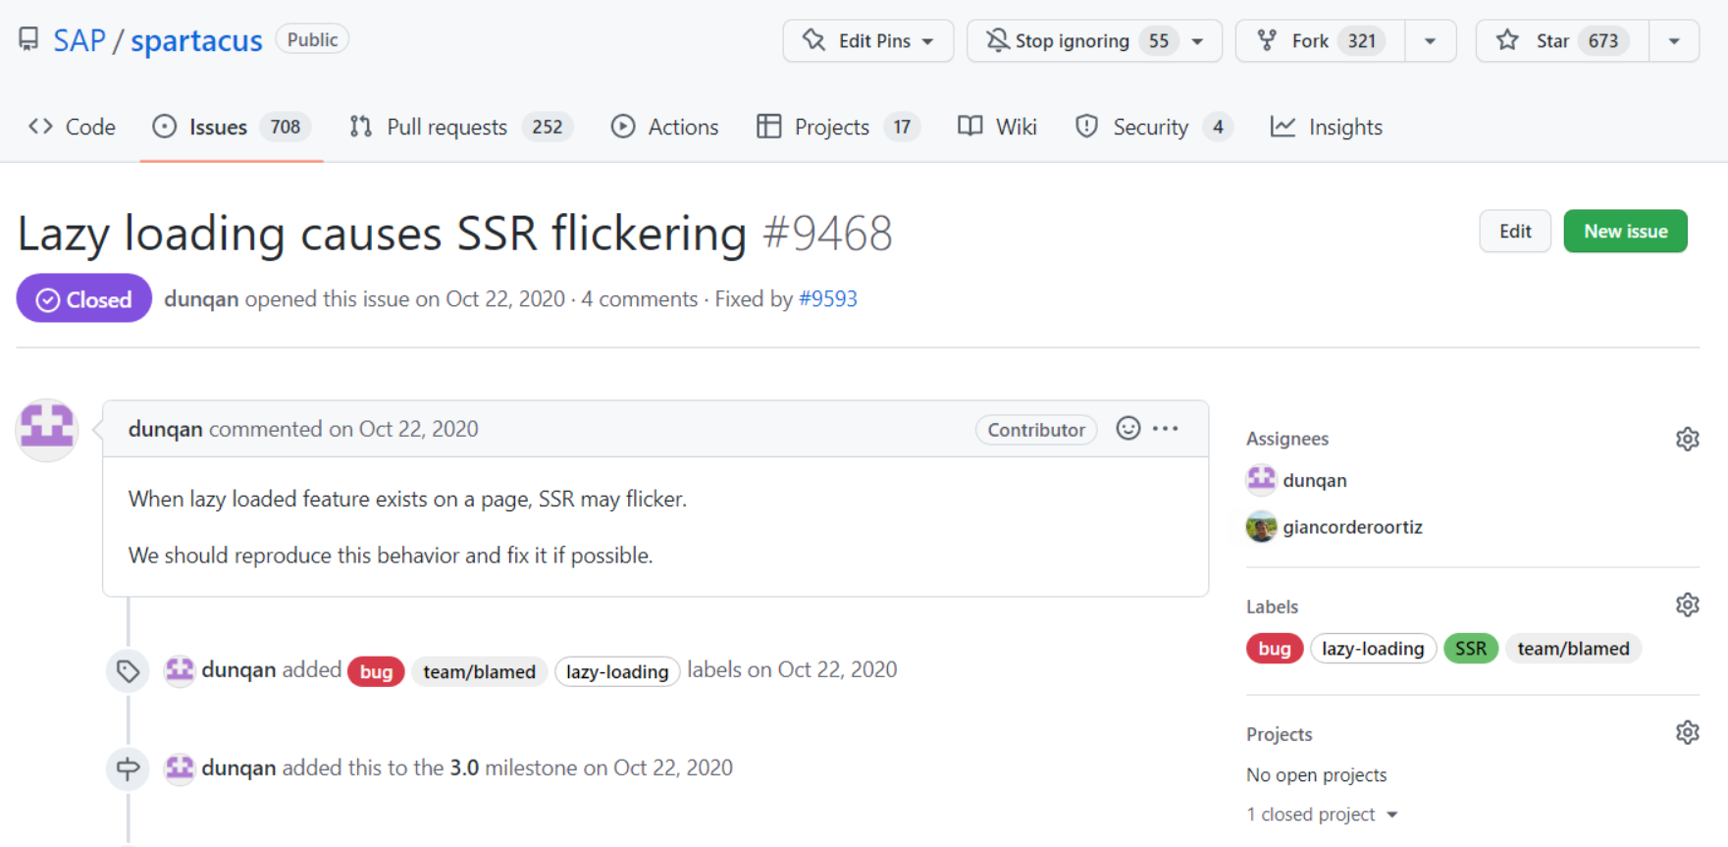This screenshot has height=847, width=1728.
Task: Click dunqan in the labels-added event
Action: (238, 669)
